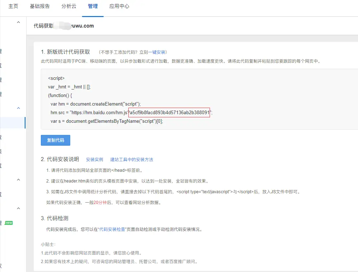Click the description about PC端、移动端 pages
Image resolution: width=358 pixels, height=272 pixels.
[x=181, y=61]
